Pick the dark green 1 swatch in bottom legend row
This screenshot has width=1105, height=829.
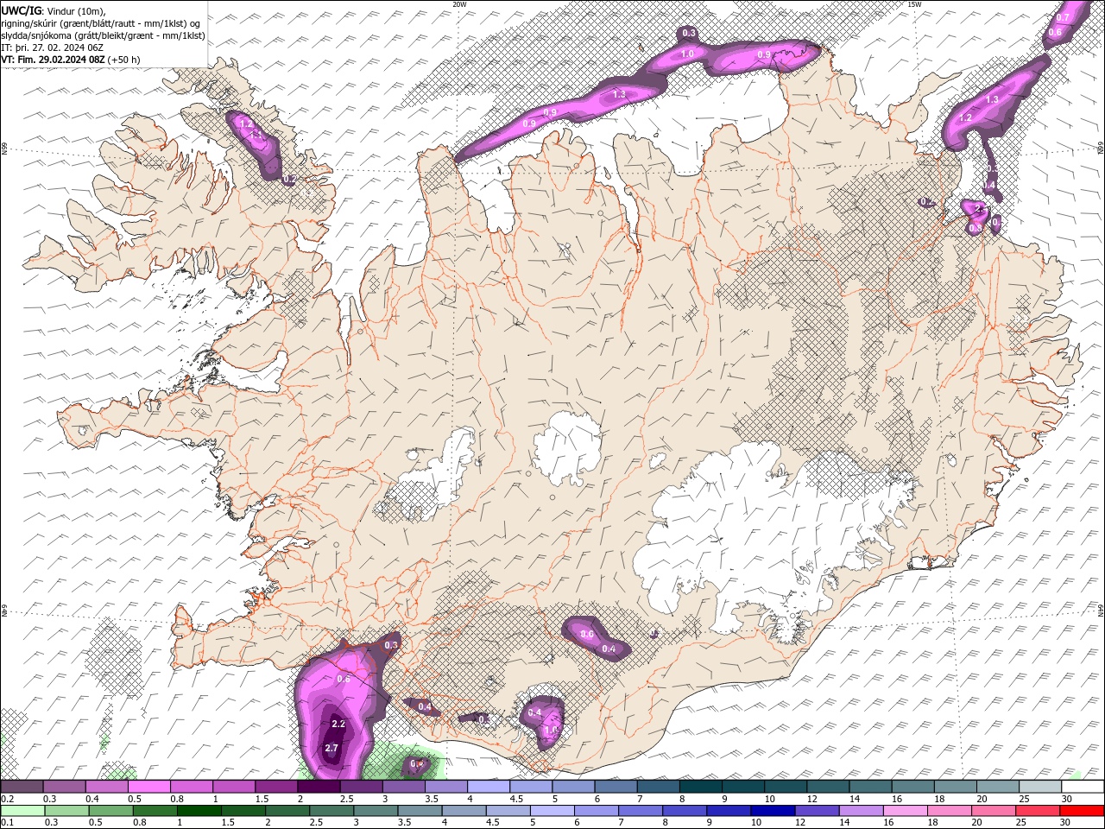tap(199, 811)
